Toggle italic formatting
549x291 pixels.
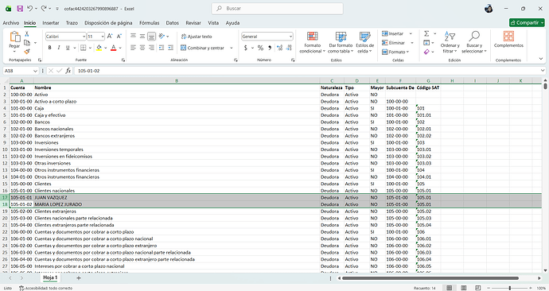[x=59, y=48]
